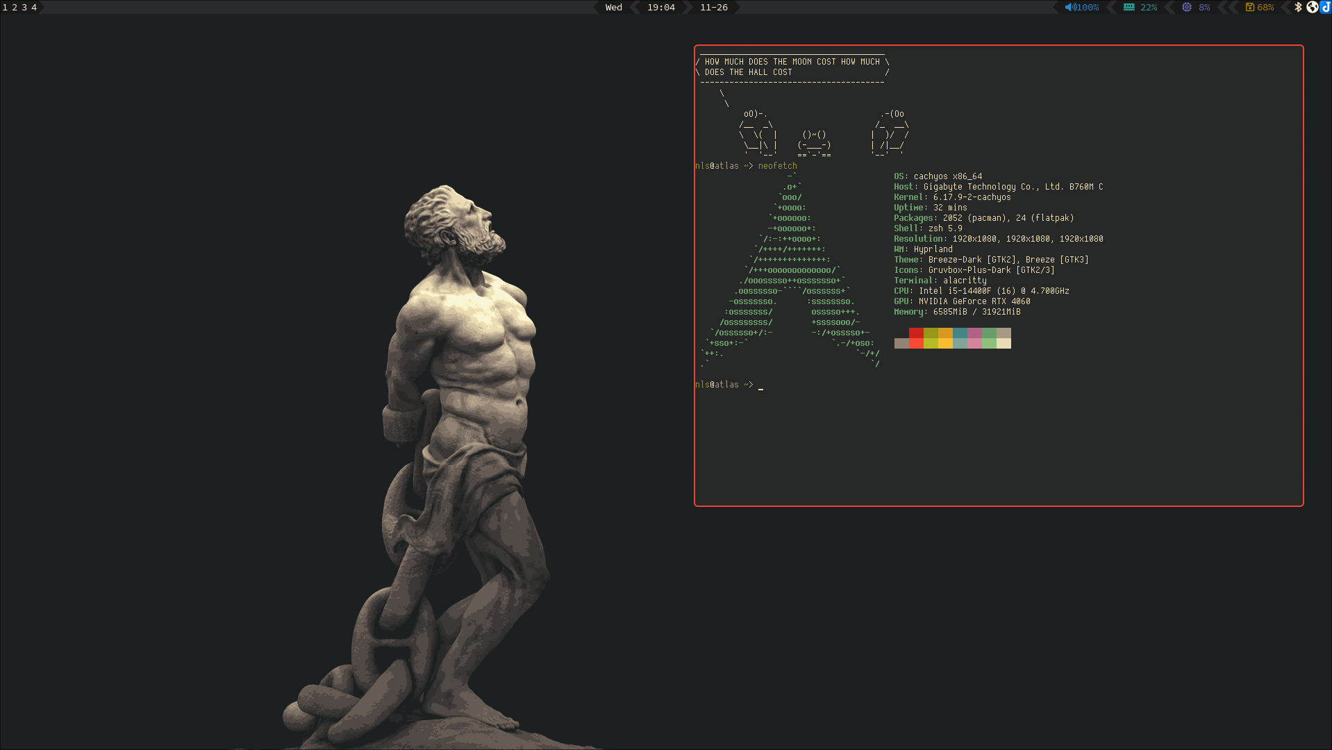Switch to workspace 3 in the bar
The width and height of the screenshot is (1332, 750).
pyautogui.click(x=24, y=8)
